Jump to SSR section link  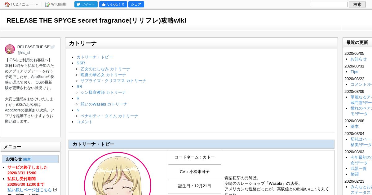click(x=81, y=63)
